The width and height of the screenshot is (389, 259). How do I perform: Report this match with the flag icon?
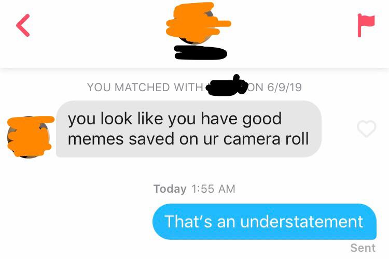click(x=366, y=25)
